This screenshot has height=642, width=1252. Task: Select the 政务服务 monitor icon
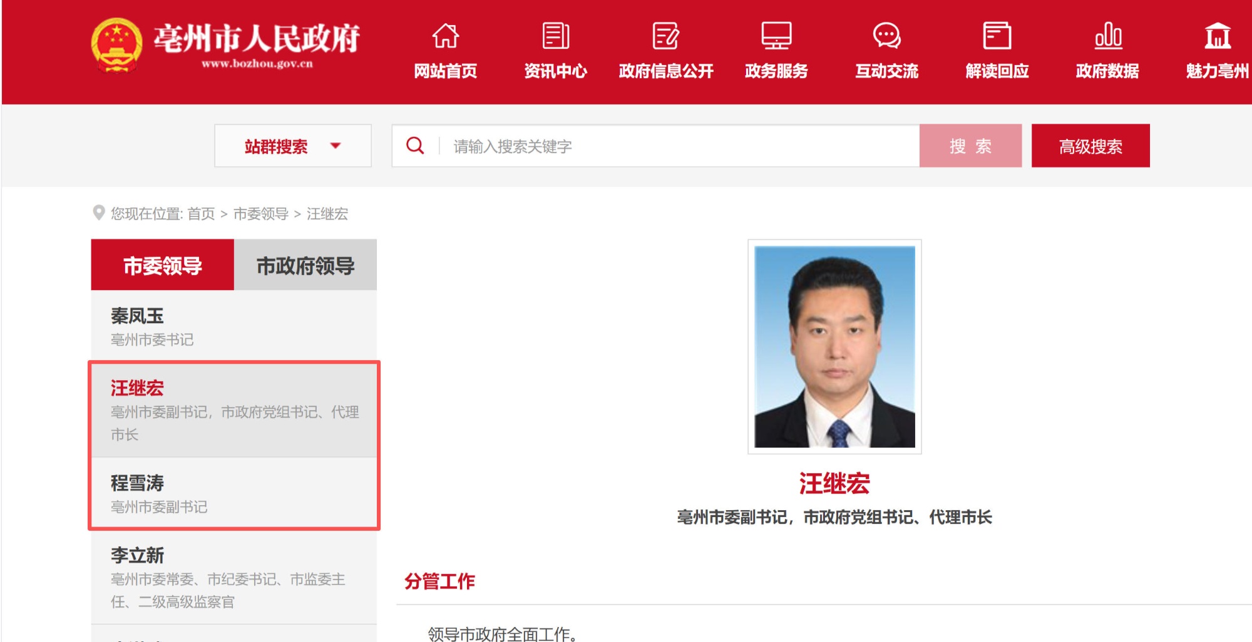click(x=776, y=36)
